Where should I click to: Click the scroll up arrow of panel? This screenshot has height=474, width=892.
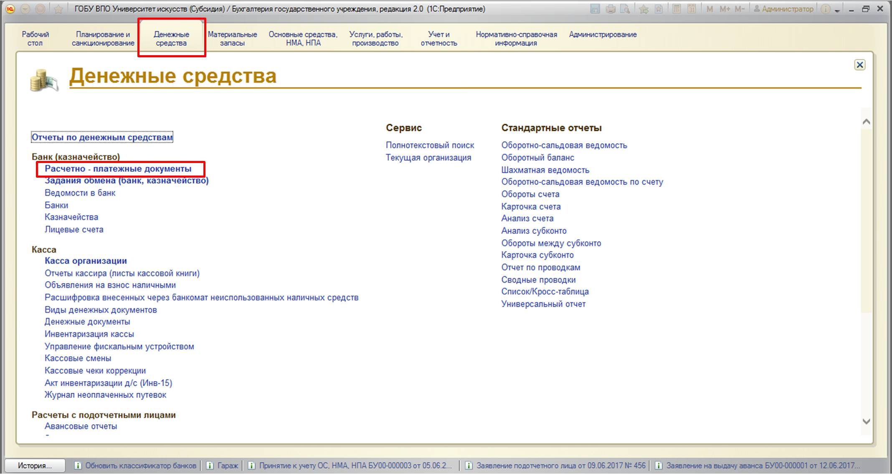coord(867,122)
